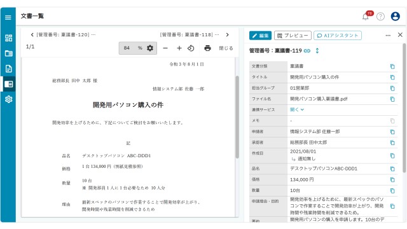Print the document
The image size is (407, 229).
207,48
